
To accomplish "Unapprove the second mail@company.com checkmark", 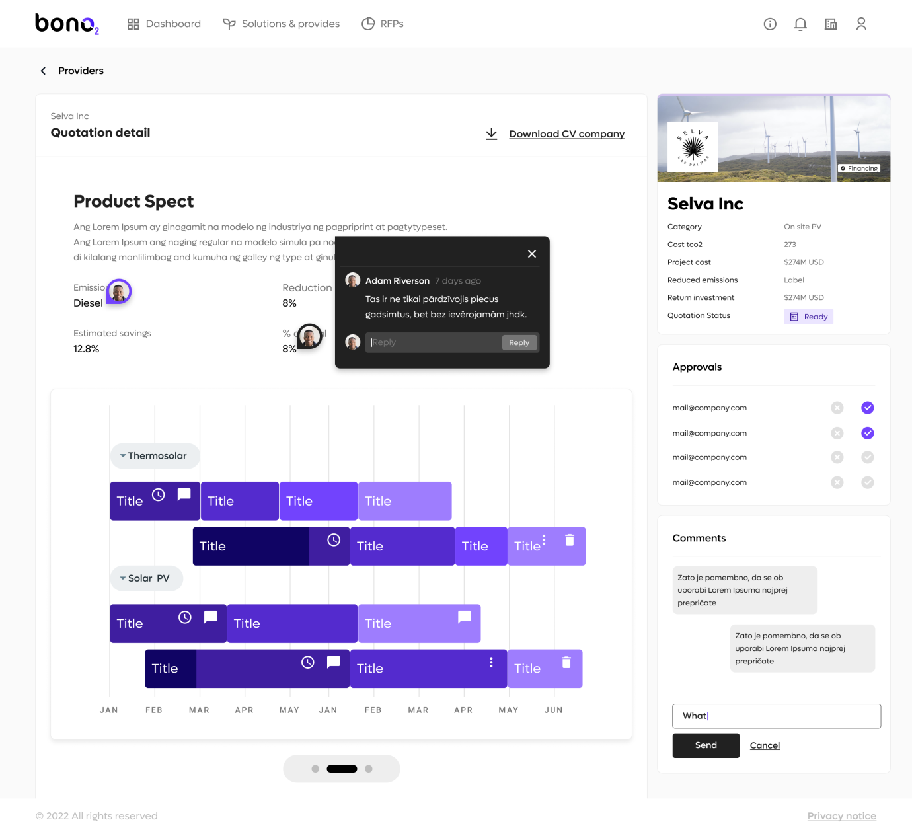I will click(x=868, y=433).
